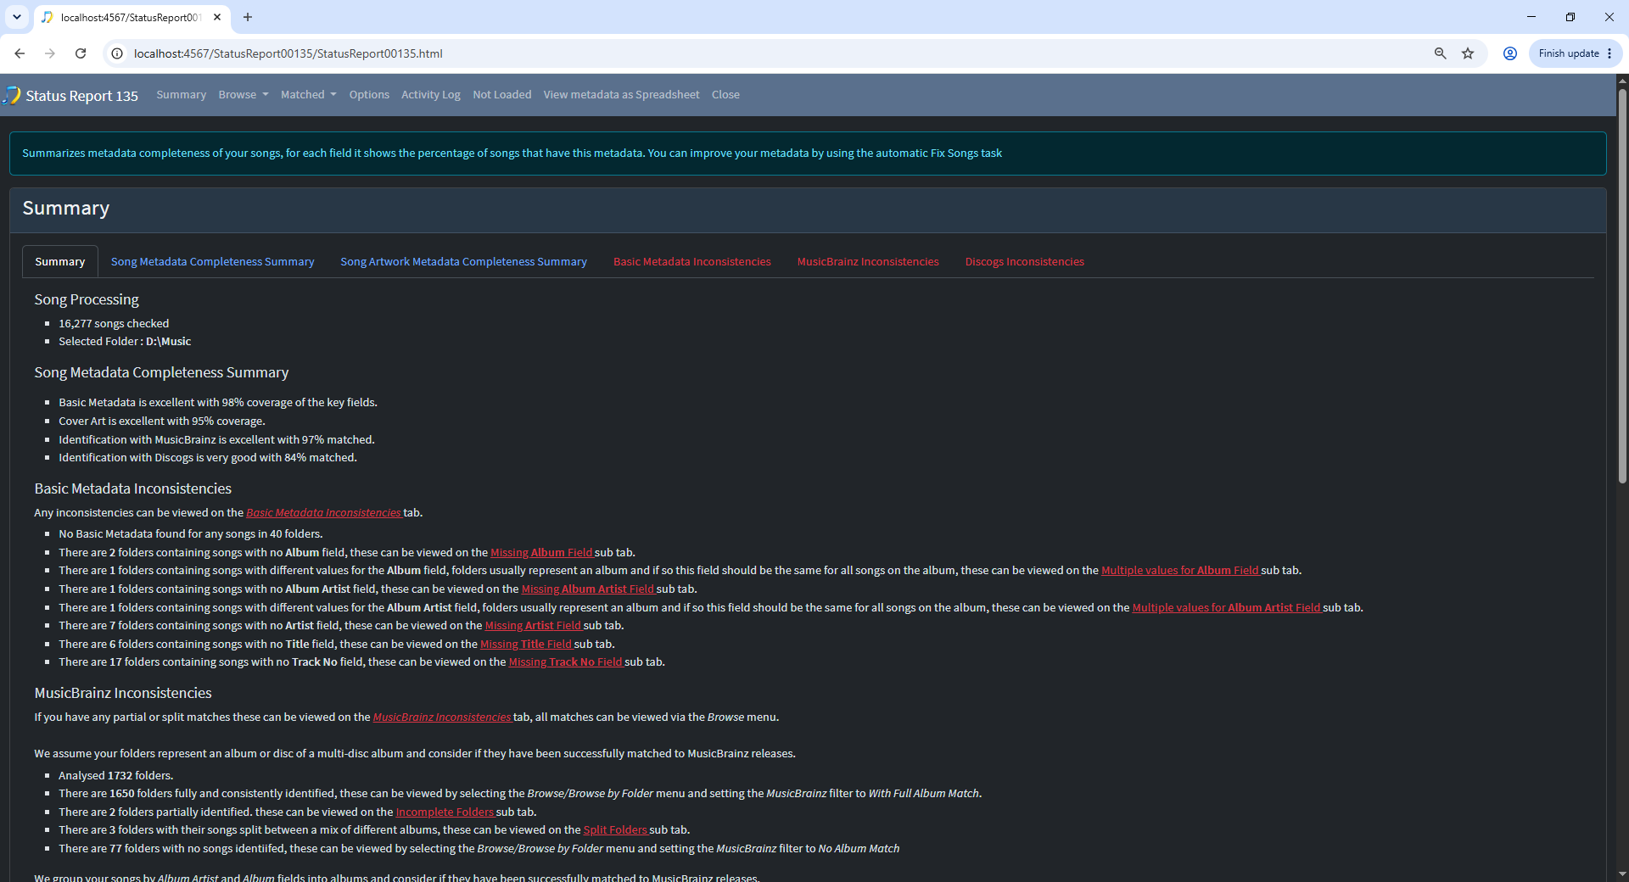Close the browser window
The height and width of the screenshot is (882, 1629).
pos(1609,17)
